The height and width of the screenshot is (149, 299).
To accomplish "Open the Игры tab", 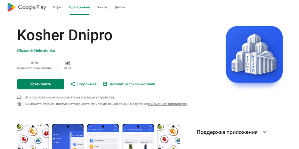I will pos(57,7).
